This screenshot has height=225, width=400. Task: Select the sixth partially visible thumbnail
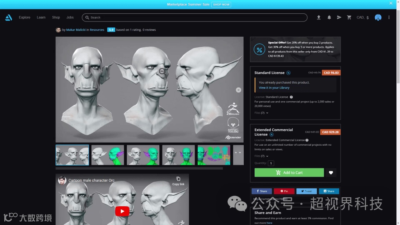pos(238,155)
